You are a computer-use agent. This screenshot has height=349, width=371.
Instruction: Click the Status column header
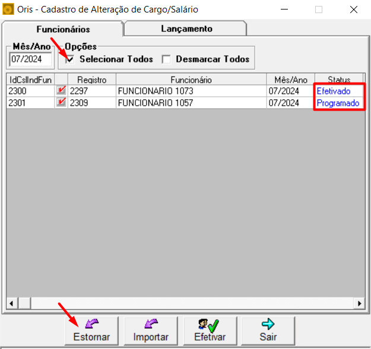[339, 79]
